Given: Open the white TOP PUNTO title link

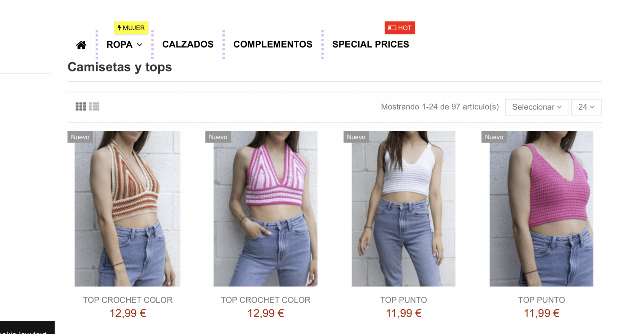Looking at the screenshot, I should pyautogui.click(x=404, y=300).
